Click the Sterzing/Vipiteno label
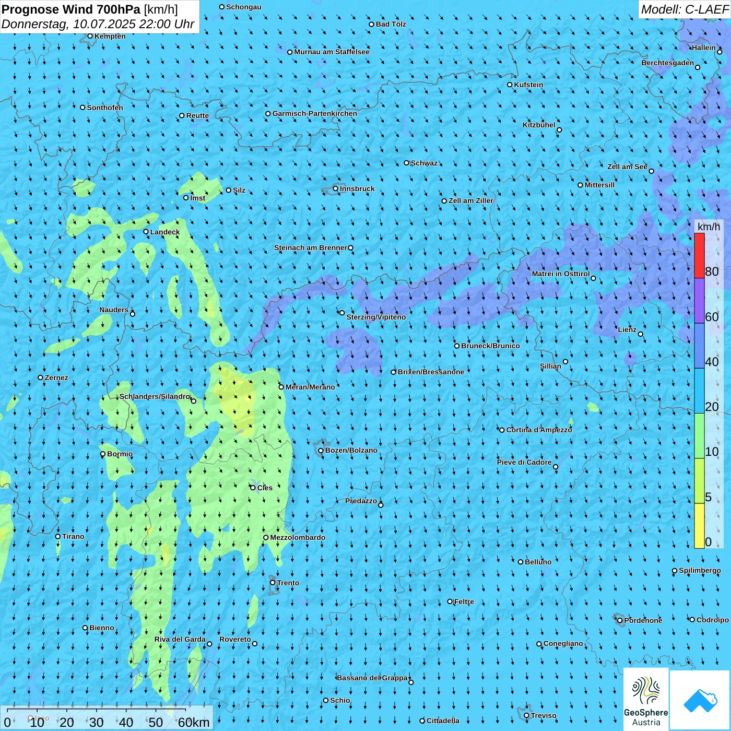Screen dimensions: 731x731 tap(376, 317)
